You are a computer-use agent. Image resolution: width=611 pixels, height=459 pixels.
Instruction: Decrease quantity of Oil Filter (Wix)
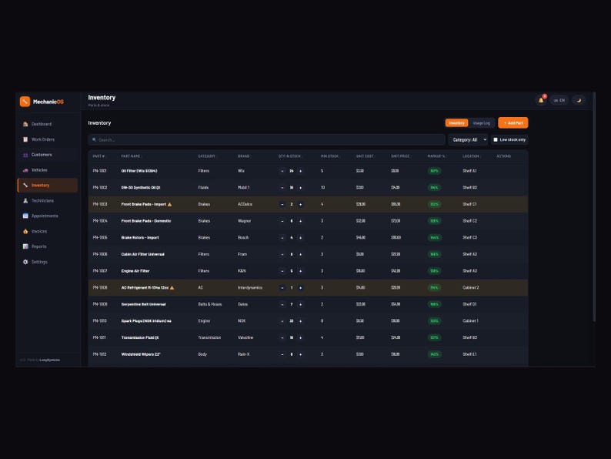282,171
